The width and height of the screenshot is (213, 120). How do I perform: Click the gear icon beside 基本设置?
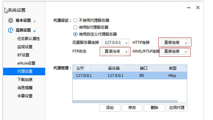tap(11, 20)
